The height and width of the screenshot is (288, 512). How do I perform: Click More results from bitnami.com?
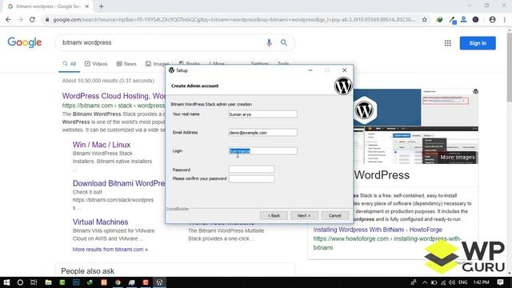pyautogui.click(x=110, y=249)
